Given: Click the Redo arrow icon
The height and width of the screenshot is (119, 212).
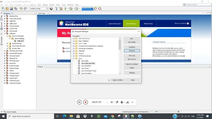Looking at the screenshot, I should 25,9.
